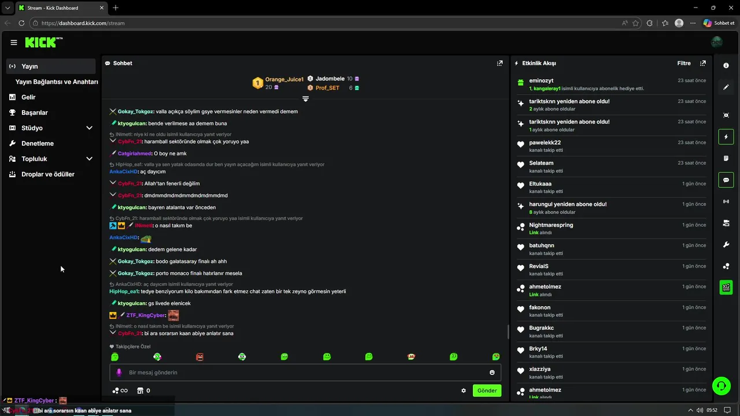Screen dimensions: 740x416
Task: Focus the Bir mesaj gönderin input
Action: pos(305,373)
